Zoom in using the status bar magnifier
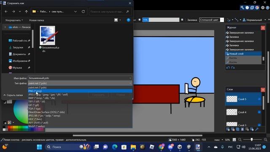The image size is (270, 152). tap(265, 140)
